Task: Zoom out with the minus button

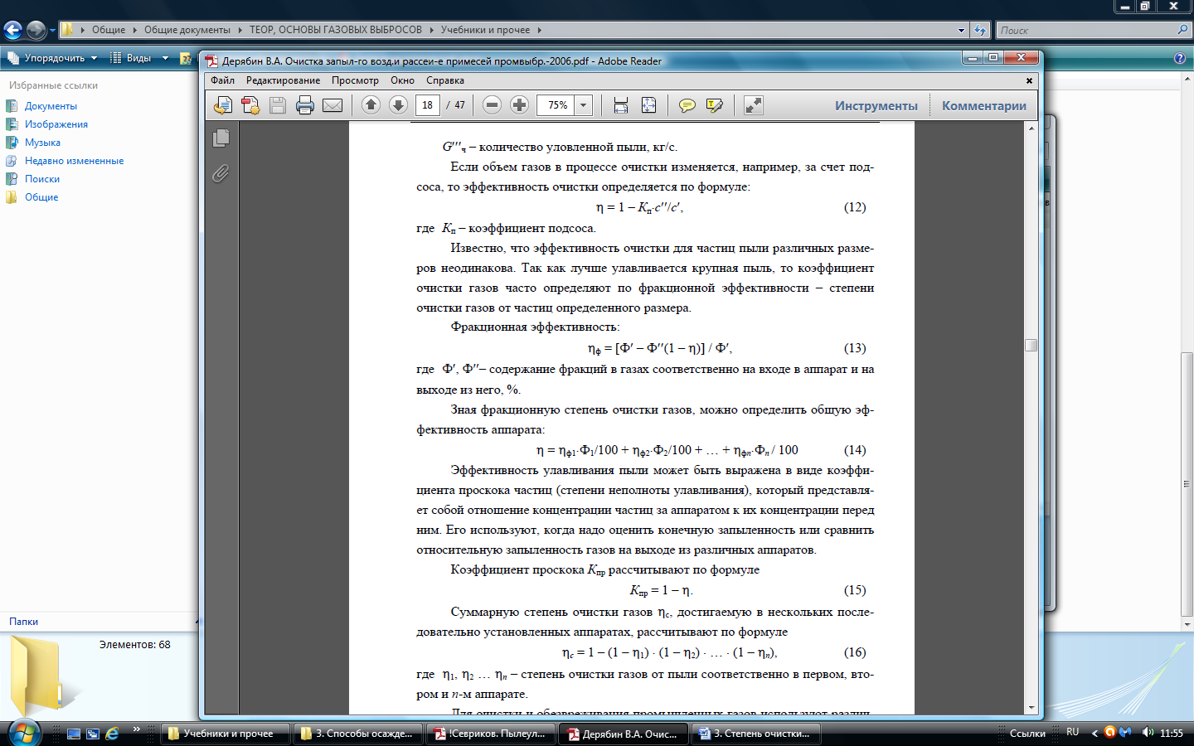Action: click(492, 105)
